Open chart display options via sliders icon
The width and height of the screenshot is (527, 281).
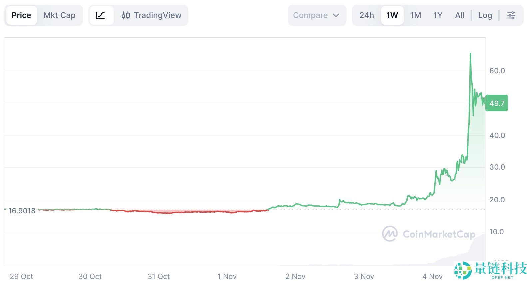pyautogui.click(x=511, y=15)
